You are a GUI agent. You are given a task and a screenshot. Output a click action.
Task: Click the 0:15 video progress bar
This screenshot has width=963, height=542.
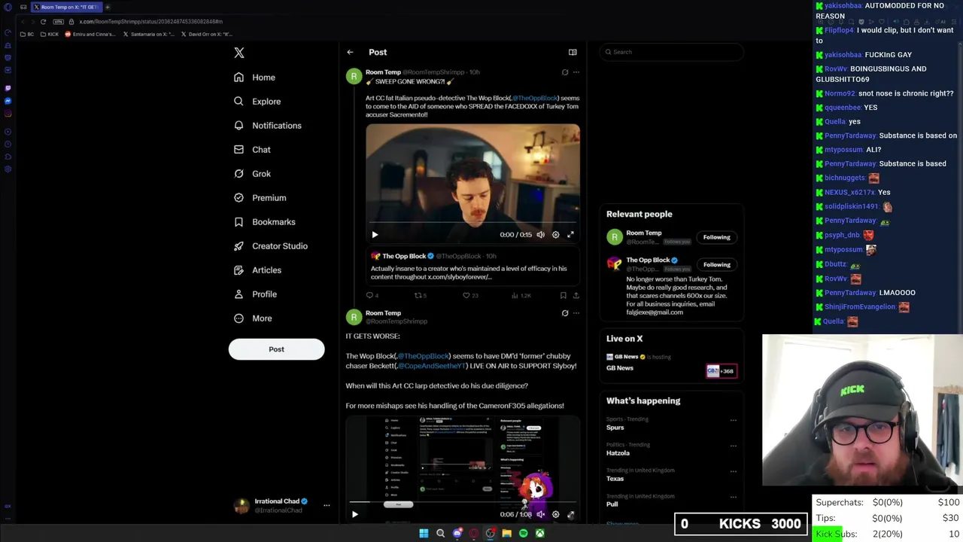472,224
